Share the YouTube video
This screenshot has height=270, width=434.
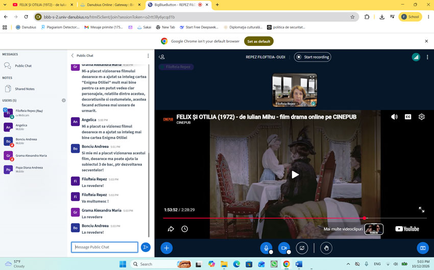171,229
